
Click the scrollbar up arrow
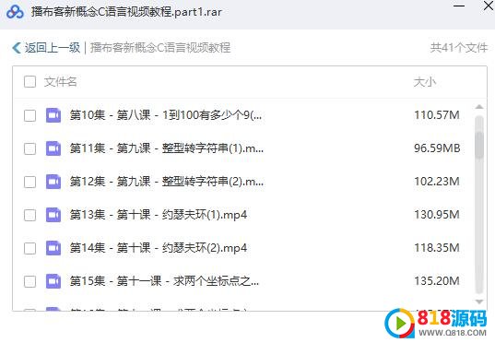coord(479,107)
